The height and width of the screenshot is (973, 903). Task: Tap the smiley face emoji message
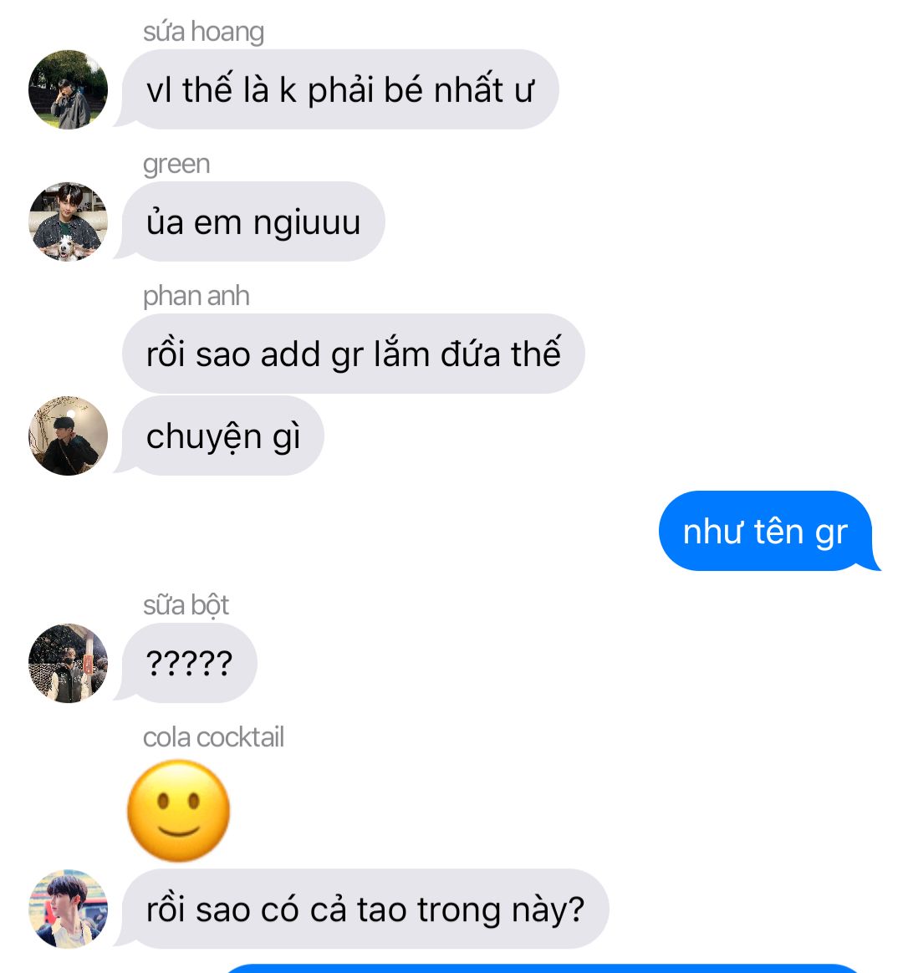[179, 811]
